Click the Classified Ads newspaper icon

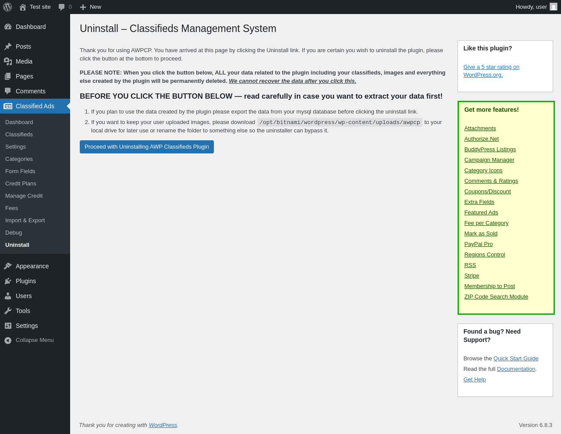tap(8, 106)
